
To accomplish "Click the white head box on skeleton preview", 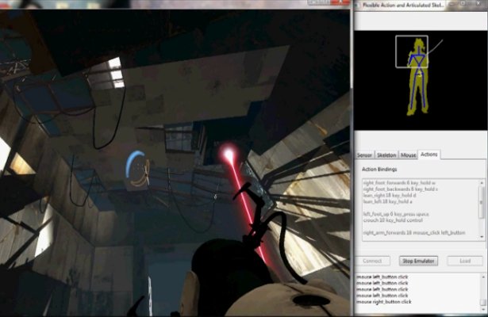I will (x=413, y=51).
